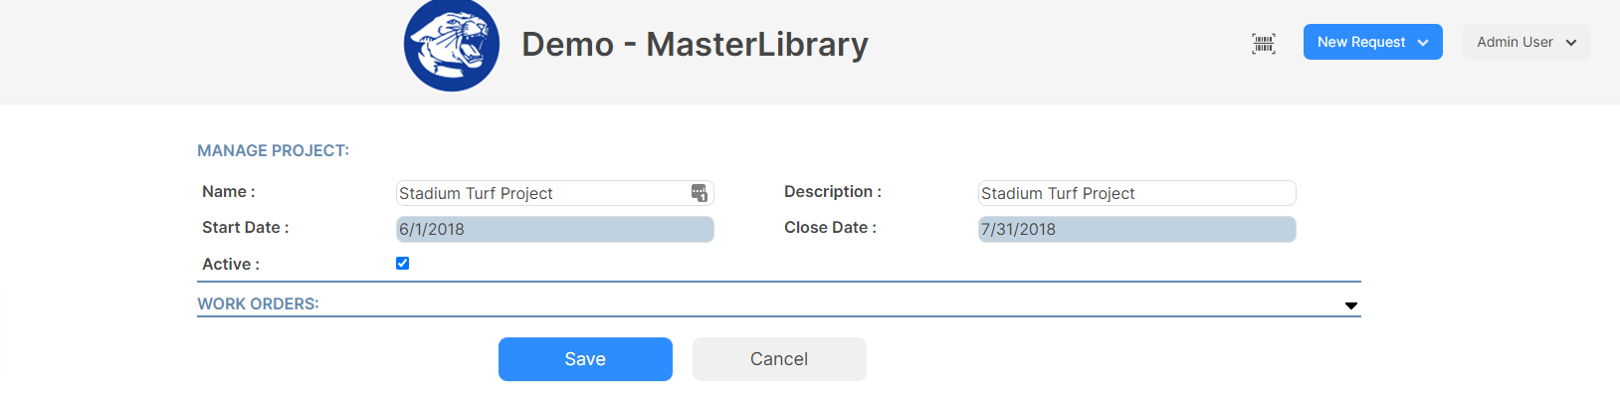Open the barcode scanner icon
This screenshot has height=395, width=1620.
click(x=1264, y=43)
